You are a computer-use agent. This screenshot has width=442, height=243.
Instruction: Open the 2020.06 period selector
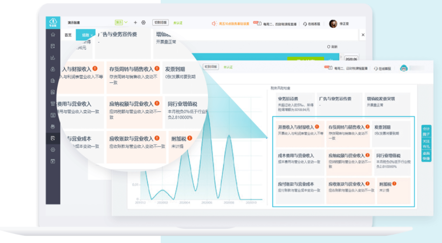[x=351, y=58]
